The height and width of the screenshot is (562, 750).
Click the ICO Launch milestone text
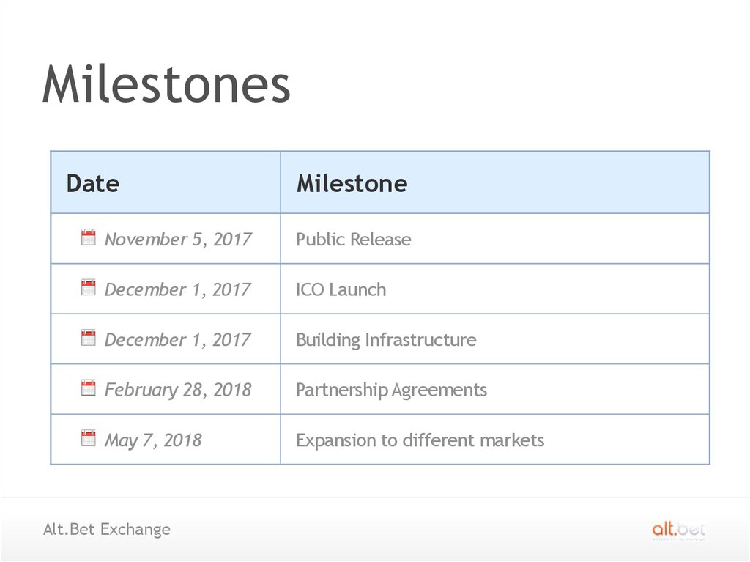point(341,289)
